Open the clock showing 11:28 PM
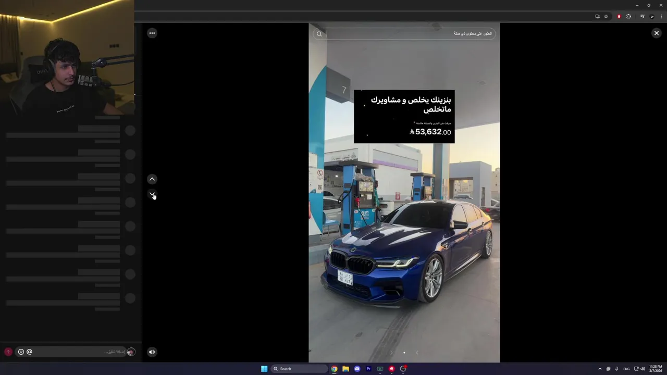This screenshot has width=667, height=375. coord(656,369)
